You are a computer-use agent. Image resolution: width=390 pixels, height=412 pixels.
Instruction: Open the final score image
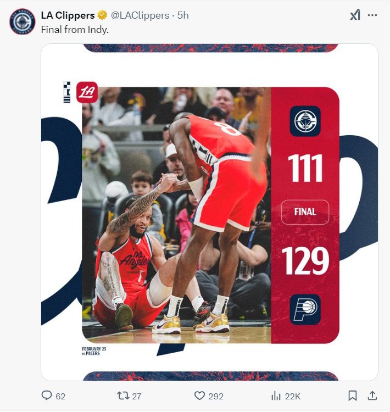pyautogui.click(x=209, y=212)
